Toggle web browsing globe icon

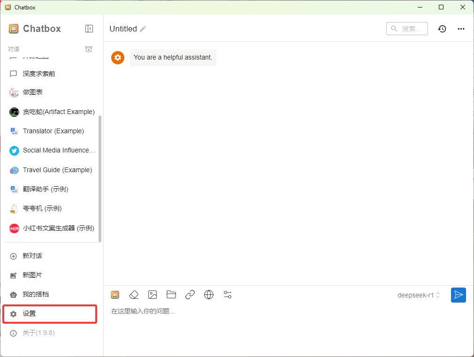(208, 295)
